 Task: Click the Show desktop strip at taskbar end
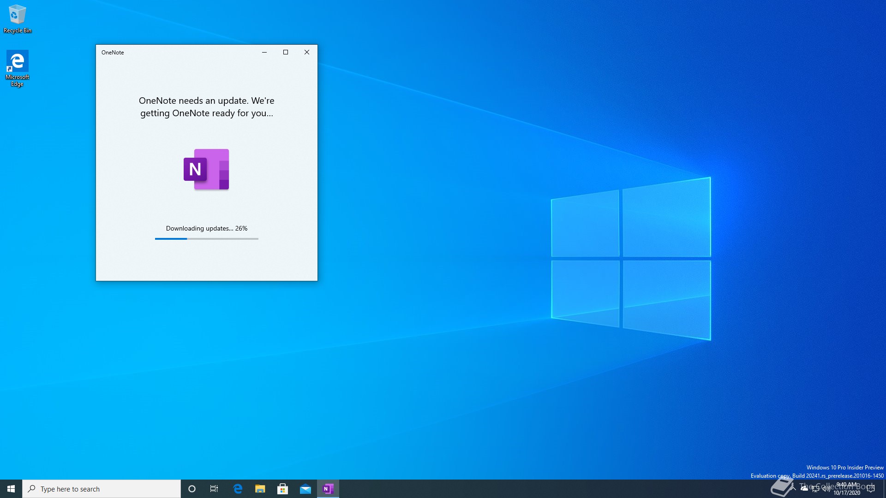884,489
